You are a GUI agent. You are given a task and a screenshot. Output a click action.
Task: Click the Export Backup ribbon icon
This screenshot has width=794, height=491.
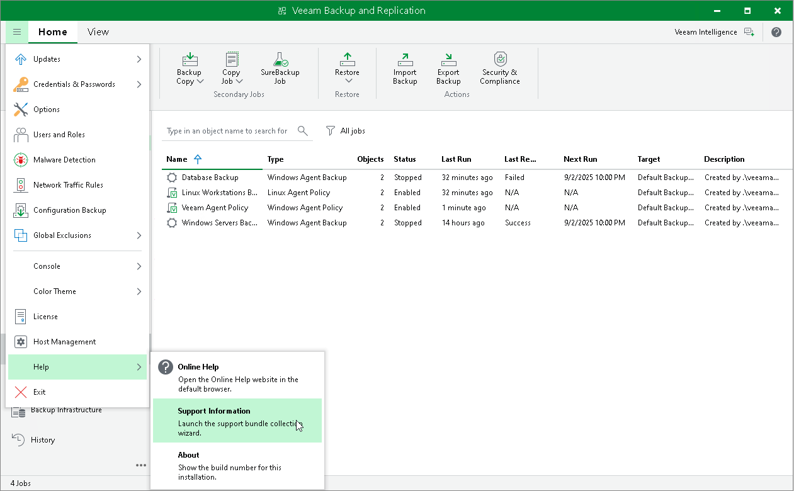[x=448, y=60]
